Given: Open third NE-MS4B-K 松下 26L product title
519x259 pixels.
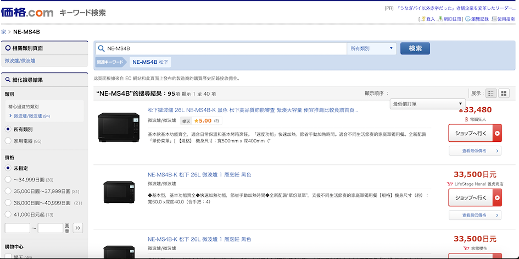Looking at the screenshot, I should point(199,239).
